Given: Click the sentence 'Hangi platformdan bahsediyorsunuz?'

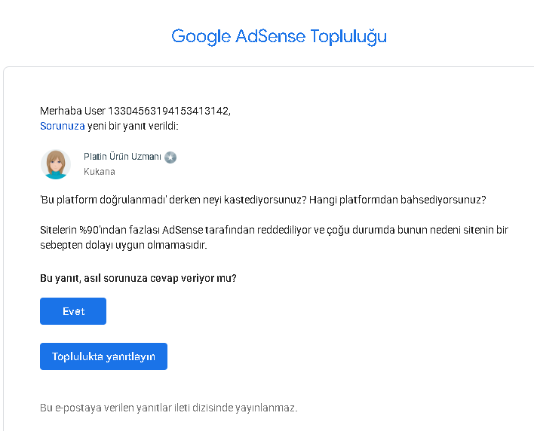Looking at the screenshot, I should click(397, 200).
